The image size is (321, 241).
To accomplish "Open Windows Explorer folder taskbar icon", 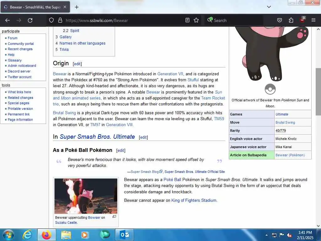I will click(x=66, y=235).
